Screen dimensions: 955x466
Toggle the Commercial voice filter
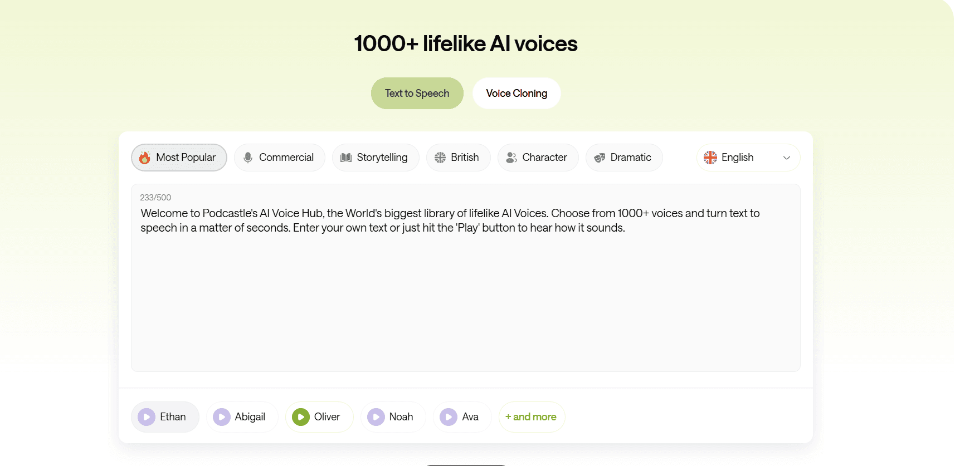(x=279, y=158)
